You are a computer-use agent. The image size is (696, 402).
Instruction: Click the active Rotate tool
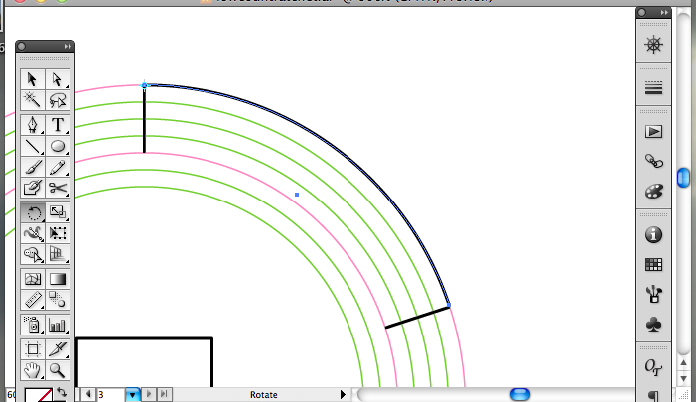[x=33, y=213]
